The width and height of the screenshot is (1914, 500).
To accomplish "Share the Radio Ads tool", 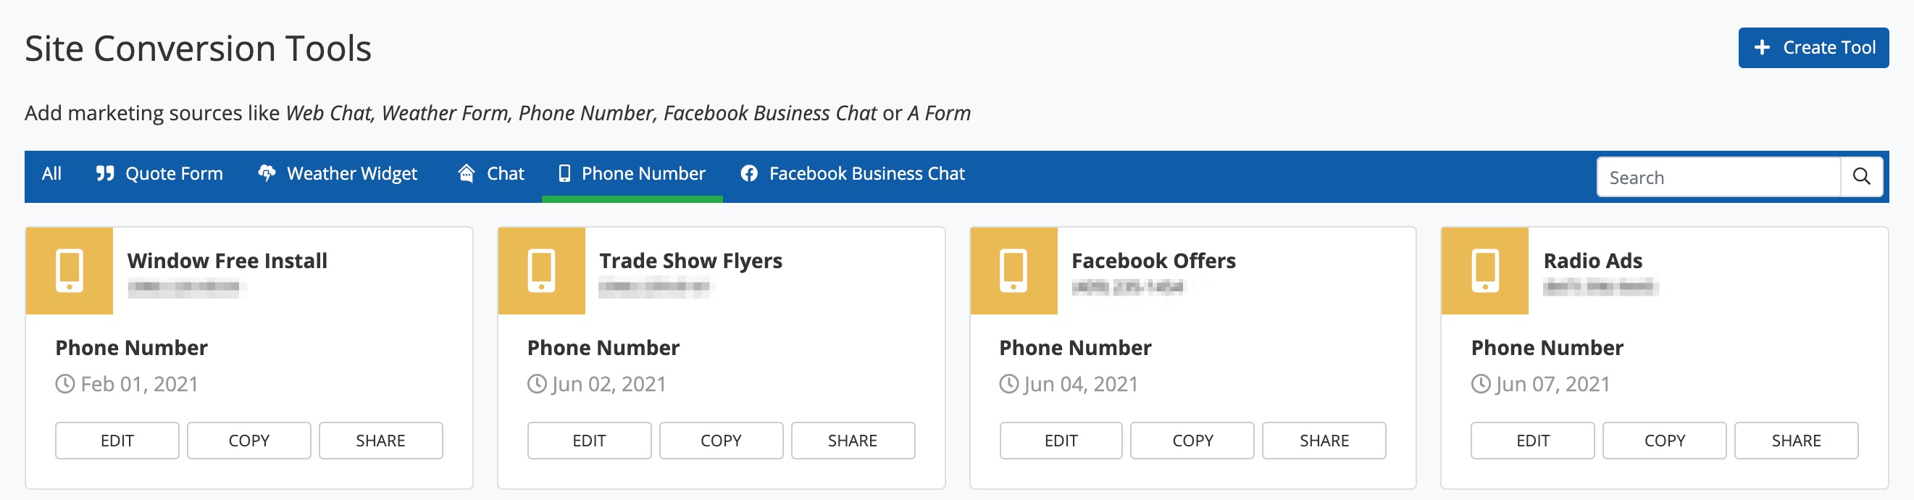I will pos(1795,441).
